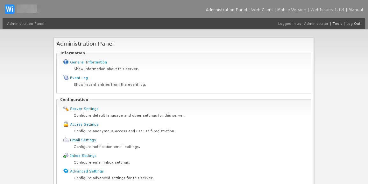Click the Advanced Settings gear icon
This screenshot has height=184, width=368.
(66, 171)
